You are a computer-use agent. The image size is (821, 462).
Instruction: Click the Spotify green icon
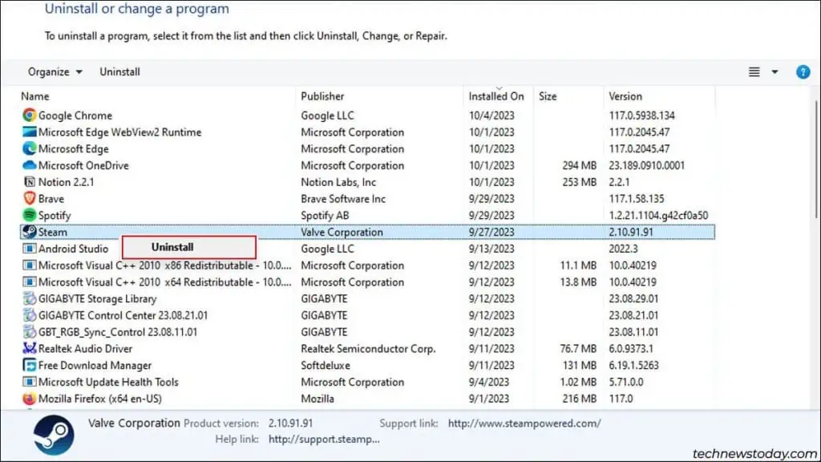click(30, 215)
